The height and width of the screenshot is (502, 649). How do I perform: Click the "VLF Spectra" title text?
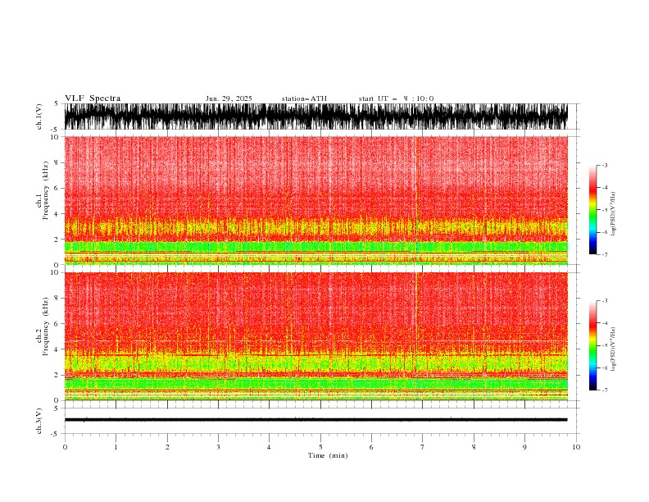pos(93,98)
